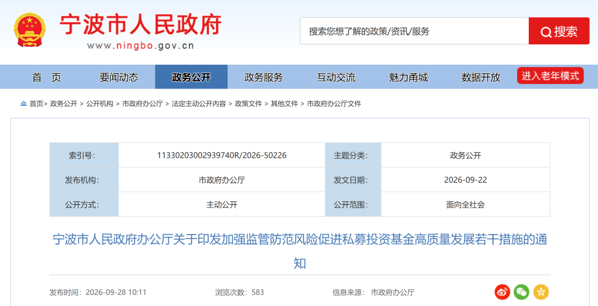Open the 数据开放 navigation tab

pos(481,77)
